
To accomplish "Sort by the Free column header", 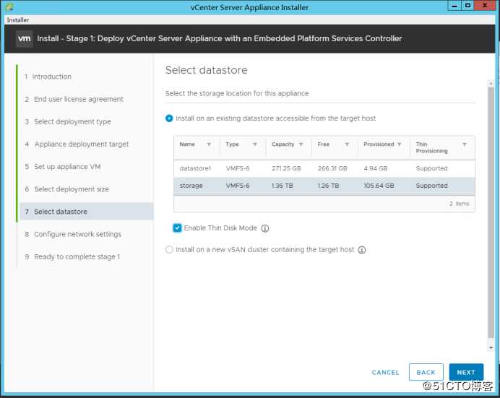I will coord(324,144).
